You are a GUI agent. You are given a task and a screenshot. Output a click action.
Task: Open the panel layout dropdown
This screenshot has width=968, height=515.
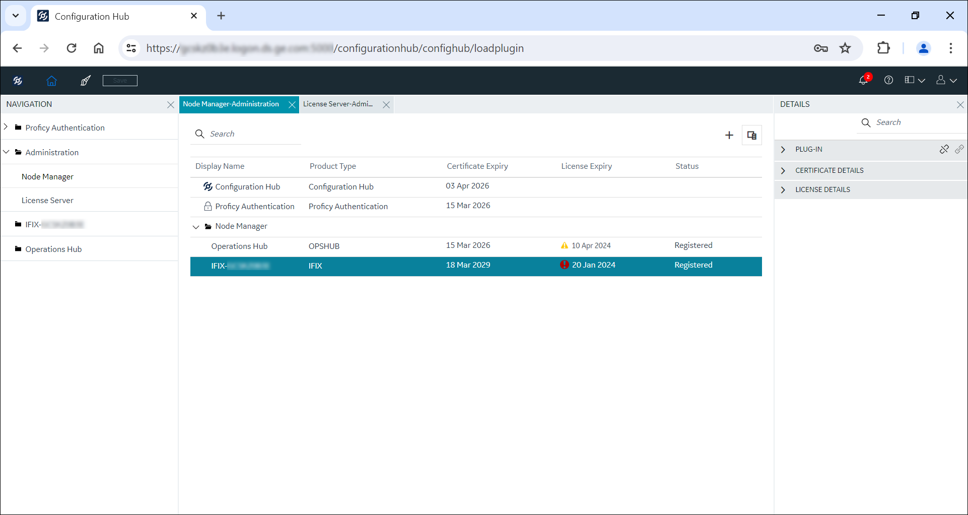[x=915, y=80]
